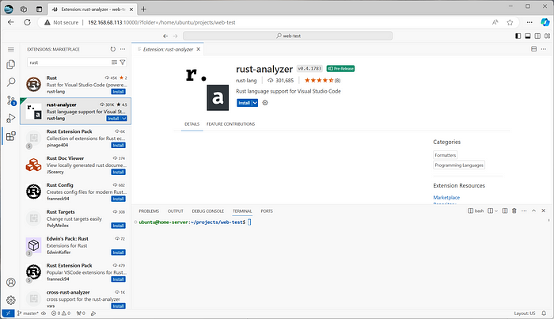
Task: Open the Search view in activity bar
Action: point(11,82)
